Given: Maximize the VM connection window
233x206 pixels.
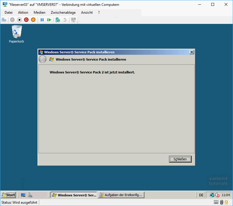Looking at the screenshot, I should coord(213,4).
